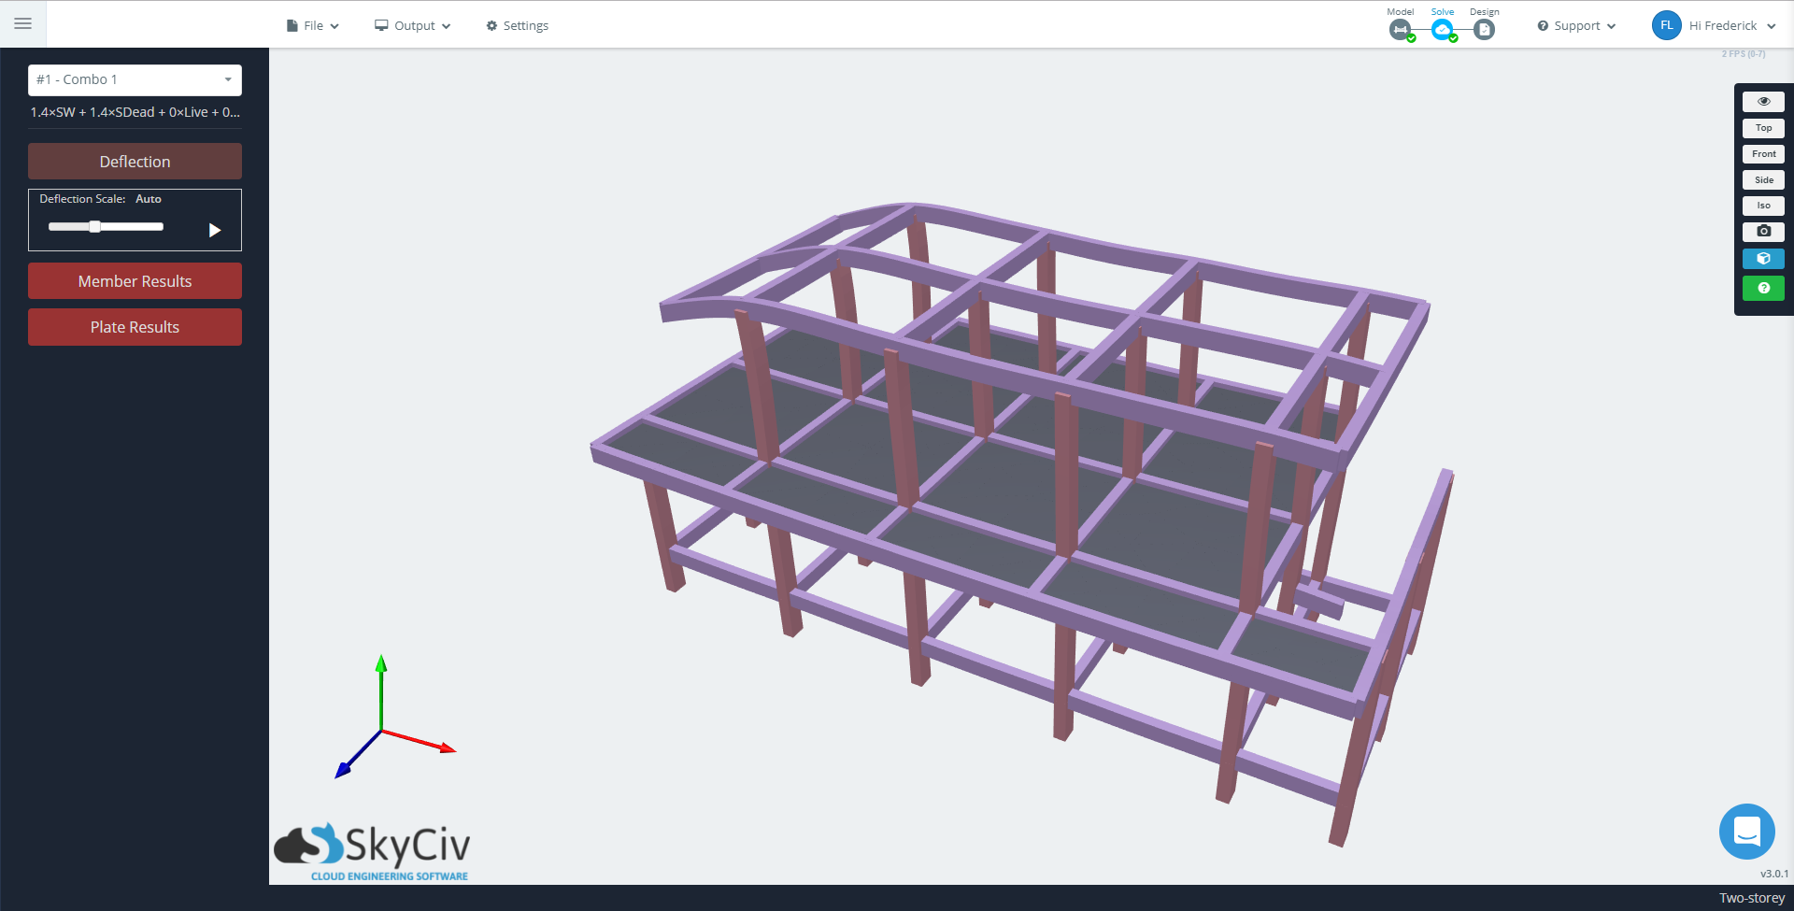Take a screenshot with the camera icon
Screen dimensions: 1794x911
1763,232
